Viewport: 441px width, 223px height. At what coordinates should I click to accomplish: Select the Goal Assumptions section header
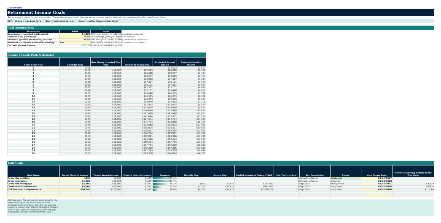coord(220,28)
